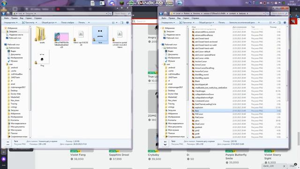Select Музыка library in left window sidebar

pyautogui.click(x=14, y=61)
